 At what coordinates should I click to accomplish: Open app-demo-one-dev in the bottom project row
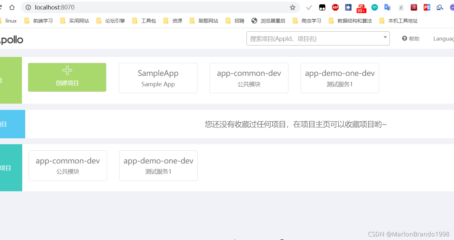[158, 165]
